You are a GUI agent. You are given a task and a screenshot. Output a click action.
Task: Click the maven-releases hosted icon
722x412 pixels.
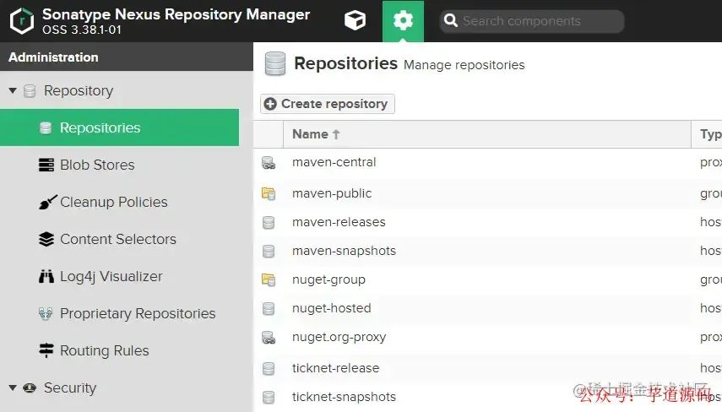click(269, 222)
